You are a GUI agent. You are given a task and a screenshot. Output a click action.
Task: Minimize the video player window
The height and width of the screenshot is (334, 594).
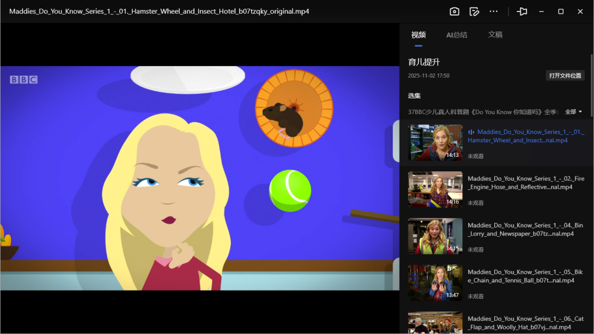pyautogui.click(x=541, y=12)
